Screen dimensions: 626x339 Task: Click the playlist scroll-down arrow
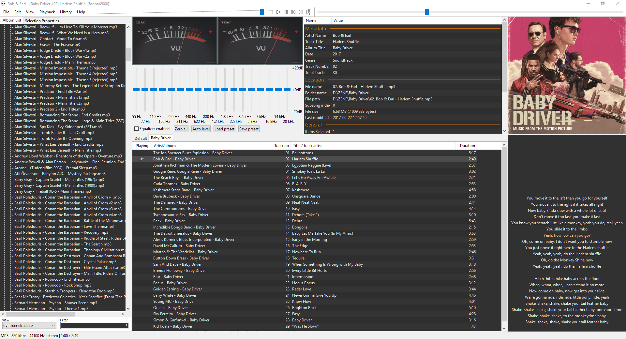504,329
